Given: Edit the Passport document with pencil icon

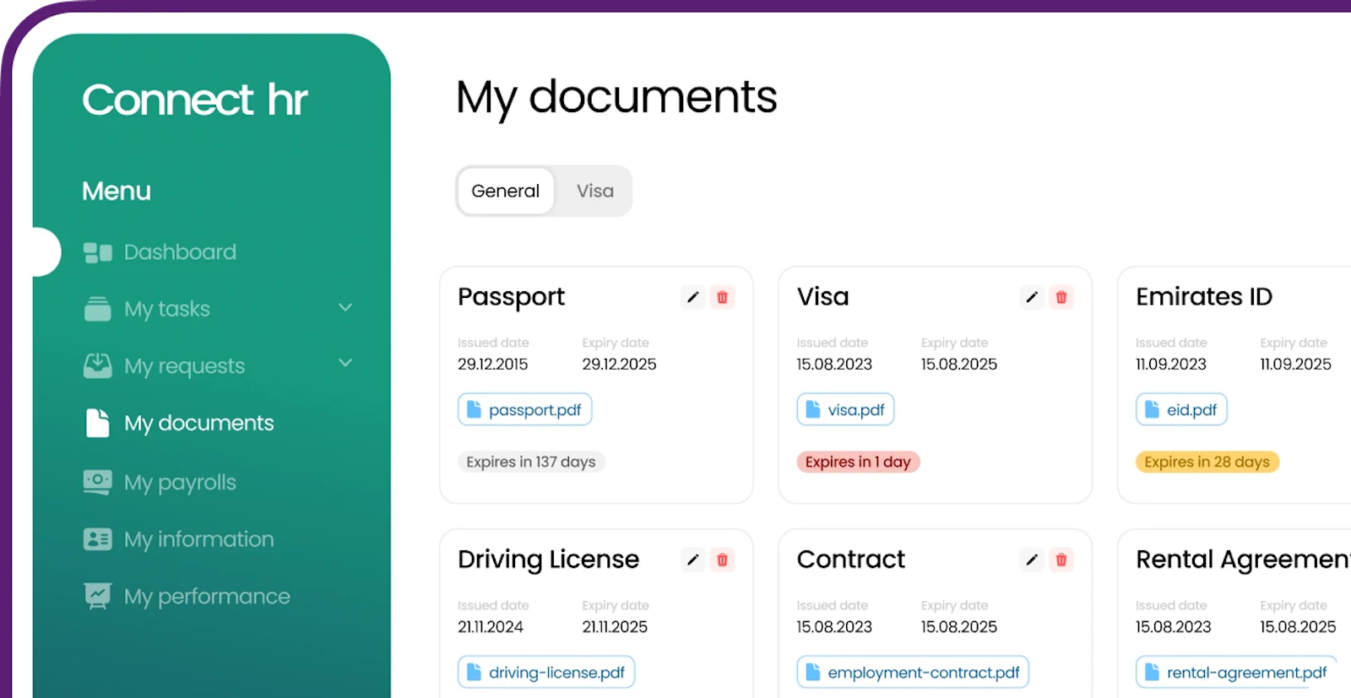Looking at the screenshot, I should coord(693,297).
